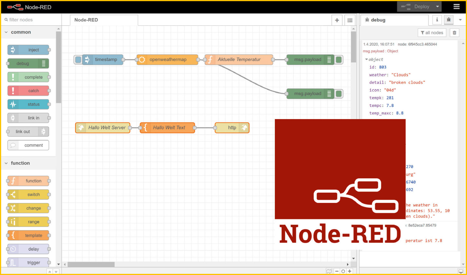Select the inject node in the palette

click(x=28, y=50)
